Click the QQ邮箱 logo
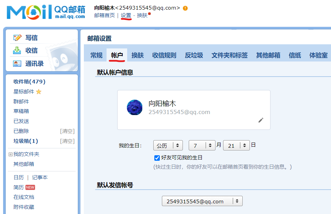331x214 pixels. 46,12
